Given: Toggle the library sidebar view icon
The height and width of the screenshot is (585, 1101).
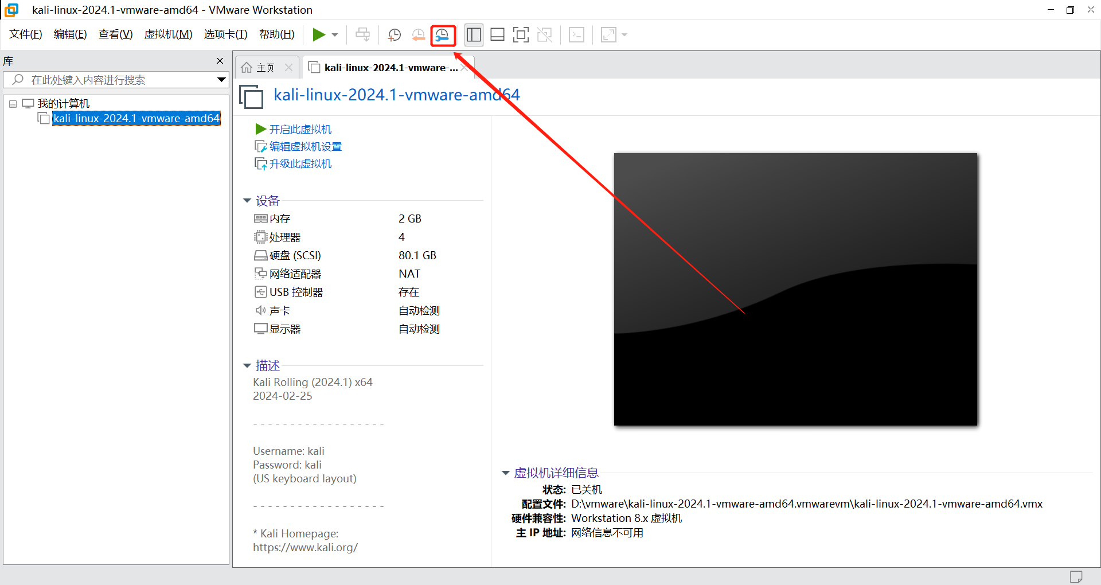Looking at the screenshot, I should pos(474,35).
